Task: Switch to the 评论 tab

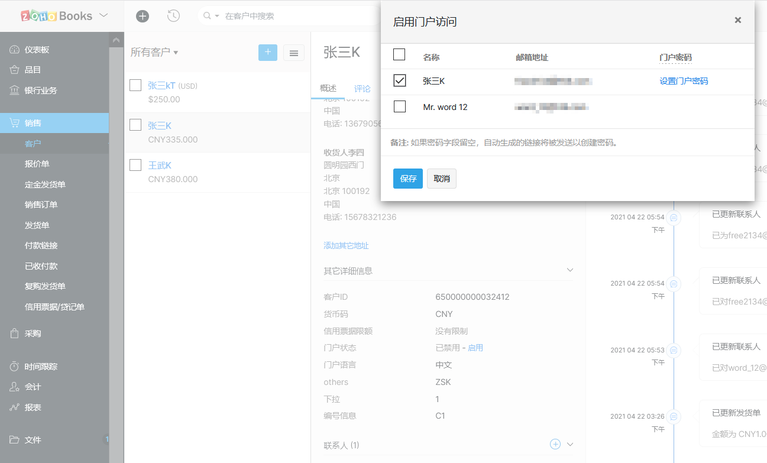Action: click(x=363, y=89)
